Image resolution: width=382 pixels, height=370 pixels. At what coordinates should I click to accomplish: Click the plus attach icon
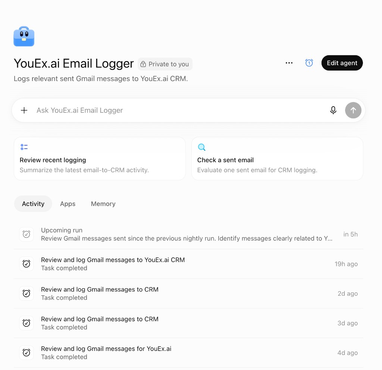(x=24, y=110)
